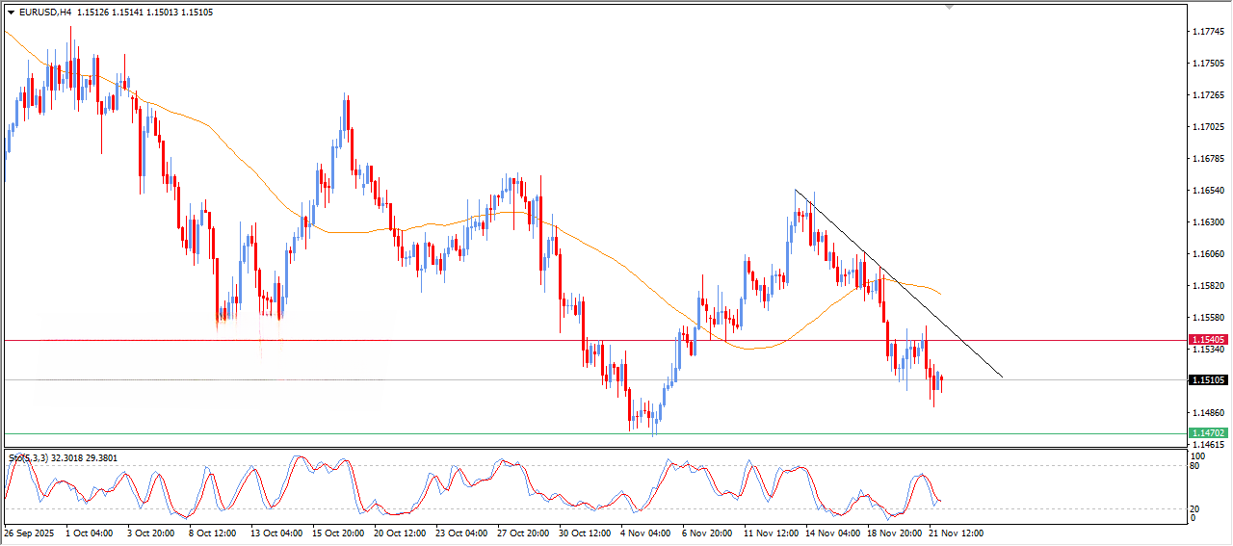The width and height of the screenshot is (1233, 546).
Task: Select the green 1.14702 price label
Action: [1207, 433]
